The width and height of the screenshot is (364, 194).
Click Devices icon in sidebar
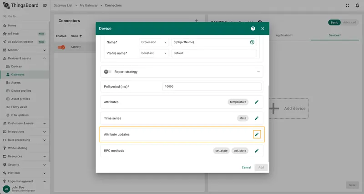point(8,66)
